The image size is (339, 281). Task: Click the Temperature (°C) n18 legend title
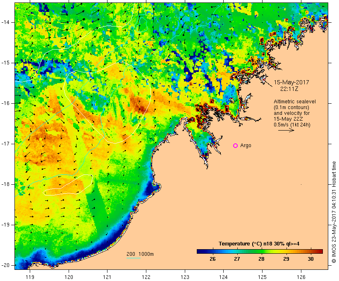259,244
